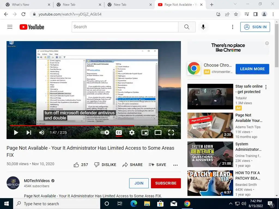This screenshot has height=209, width=279.
Task: Click the address bar URL
Action: (70, 14)
